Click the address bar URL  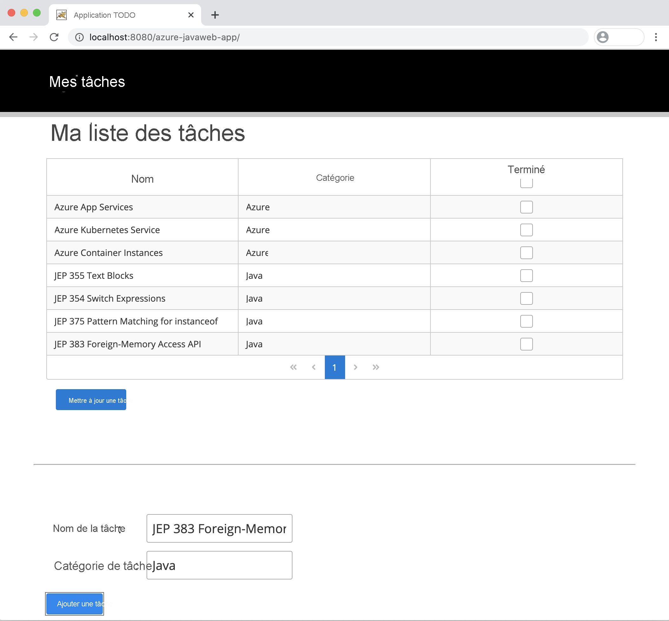click(164, 37)
